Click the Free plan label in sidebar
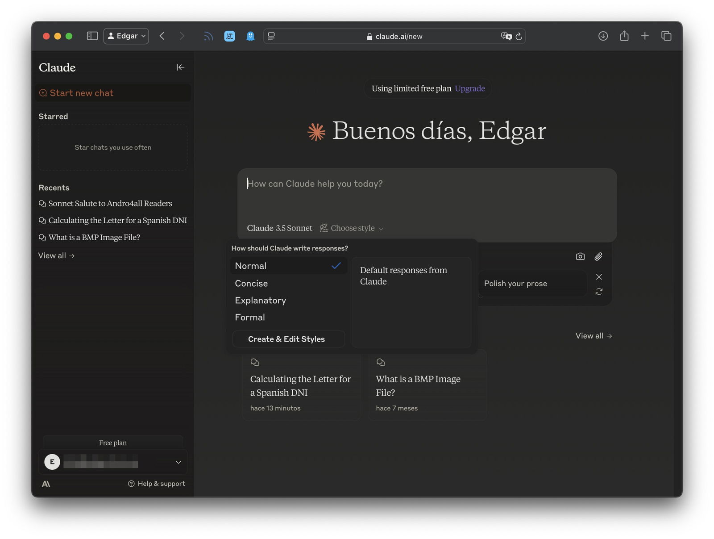The height and width of the screenshot is (539, 714). tap(113, 443)
